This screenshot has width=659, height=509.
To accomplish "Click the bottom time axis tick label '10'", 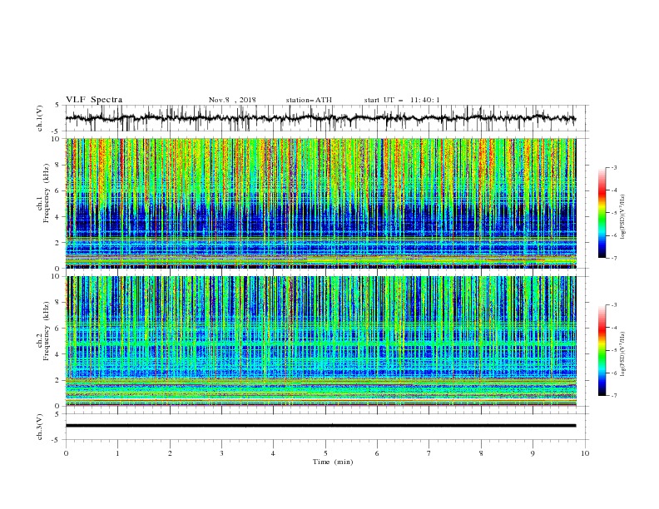I will click(585, 453).
